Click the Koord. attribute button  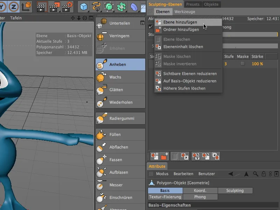tap(200, 190)
